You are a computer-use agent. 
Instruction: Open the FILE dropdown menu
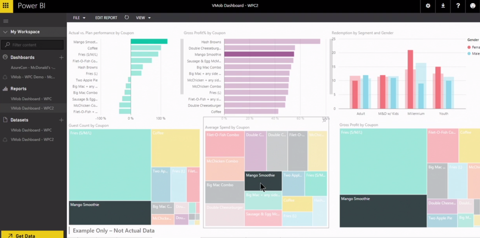point(79,18)
